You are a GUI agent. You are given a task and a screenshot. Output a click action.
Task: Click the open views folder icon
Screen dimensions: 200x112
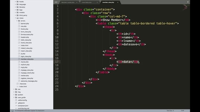(17, 18)
